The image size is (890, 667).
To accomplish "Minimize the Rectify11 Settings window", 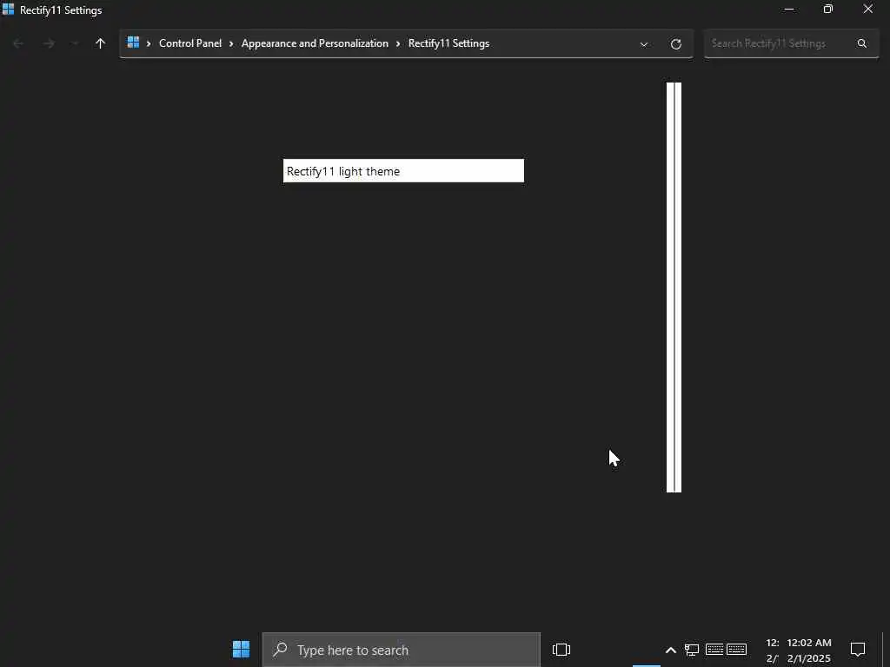I will point(789,10).
